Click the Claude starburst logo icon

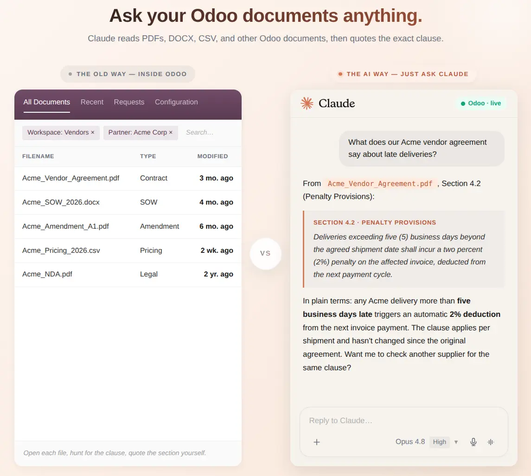[x=307, y=103]
